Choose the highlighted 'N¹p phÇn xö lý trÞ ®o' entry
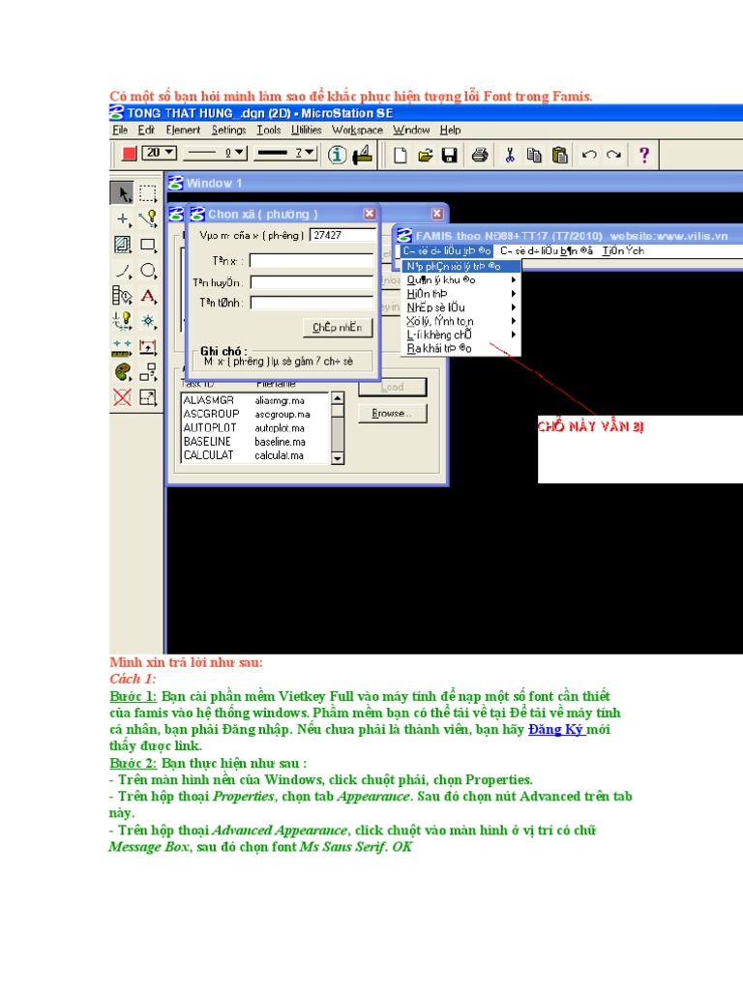The width and height of the screenshot is (743, 990). (461, 267)
